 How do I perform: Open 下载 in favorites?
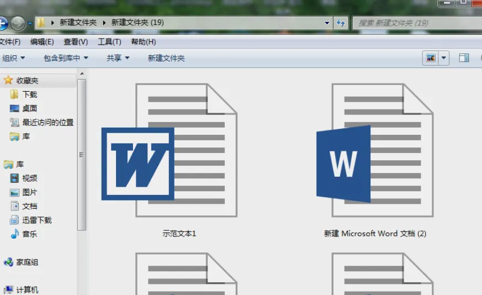pyautogui.click(x=30, y=94)
